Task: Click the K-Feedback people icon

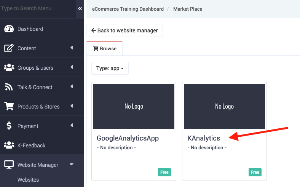Action: [x=9, y=145]
